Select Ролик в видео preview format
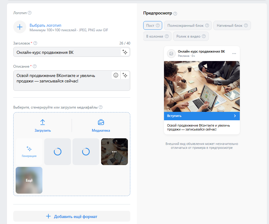269x224 pixels. (x=190, y=36)
